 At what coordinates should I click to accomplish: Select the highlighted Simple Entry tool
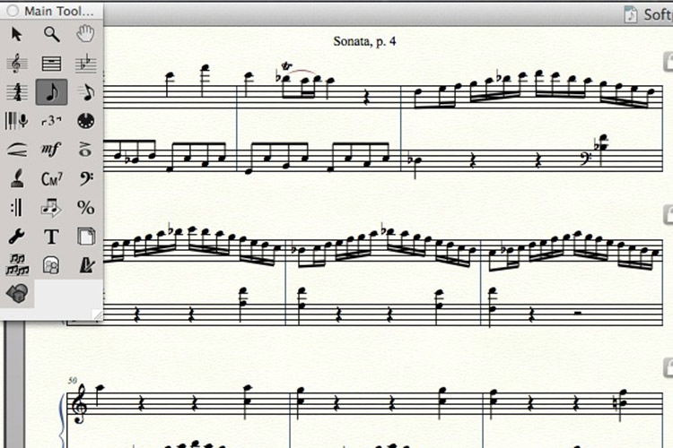[x=51, y=92]
